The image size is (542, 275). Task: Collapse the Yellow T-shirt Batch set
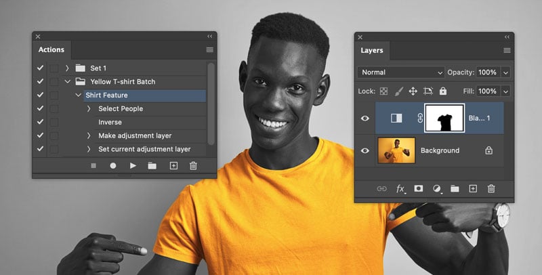67,81
